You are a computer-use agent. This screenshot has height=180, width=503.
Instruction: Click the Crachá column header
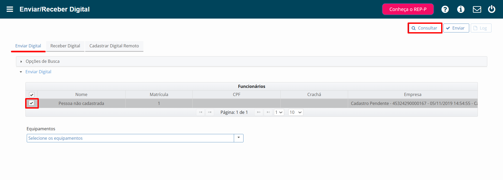point(314,94)
